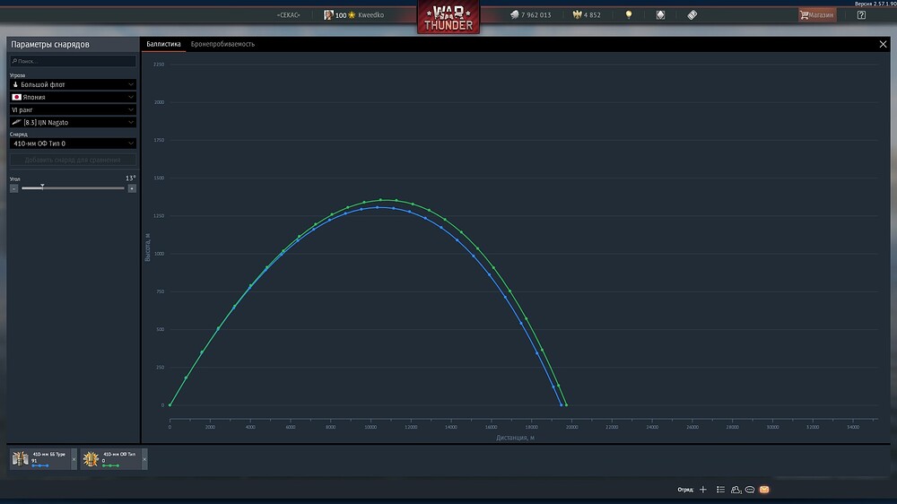Viewport: 897px width, 504px height.
Task: Click the plus icon to invite to squad
Action: (x=703, y=490)
